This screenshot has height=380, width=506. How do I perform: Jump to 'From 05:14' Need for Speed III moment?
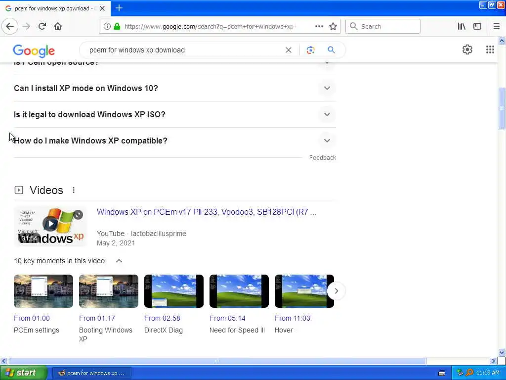point(227,318)
